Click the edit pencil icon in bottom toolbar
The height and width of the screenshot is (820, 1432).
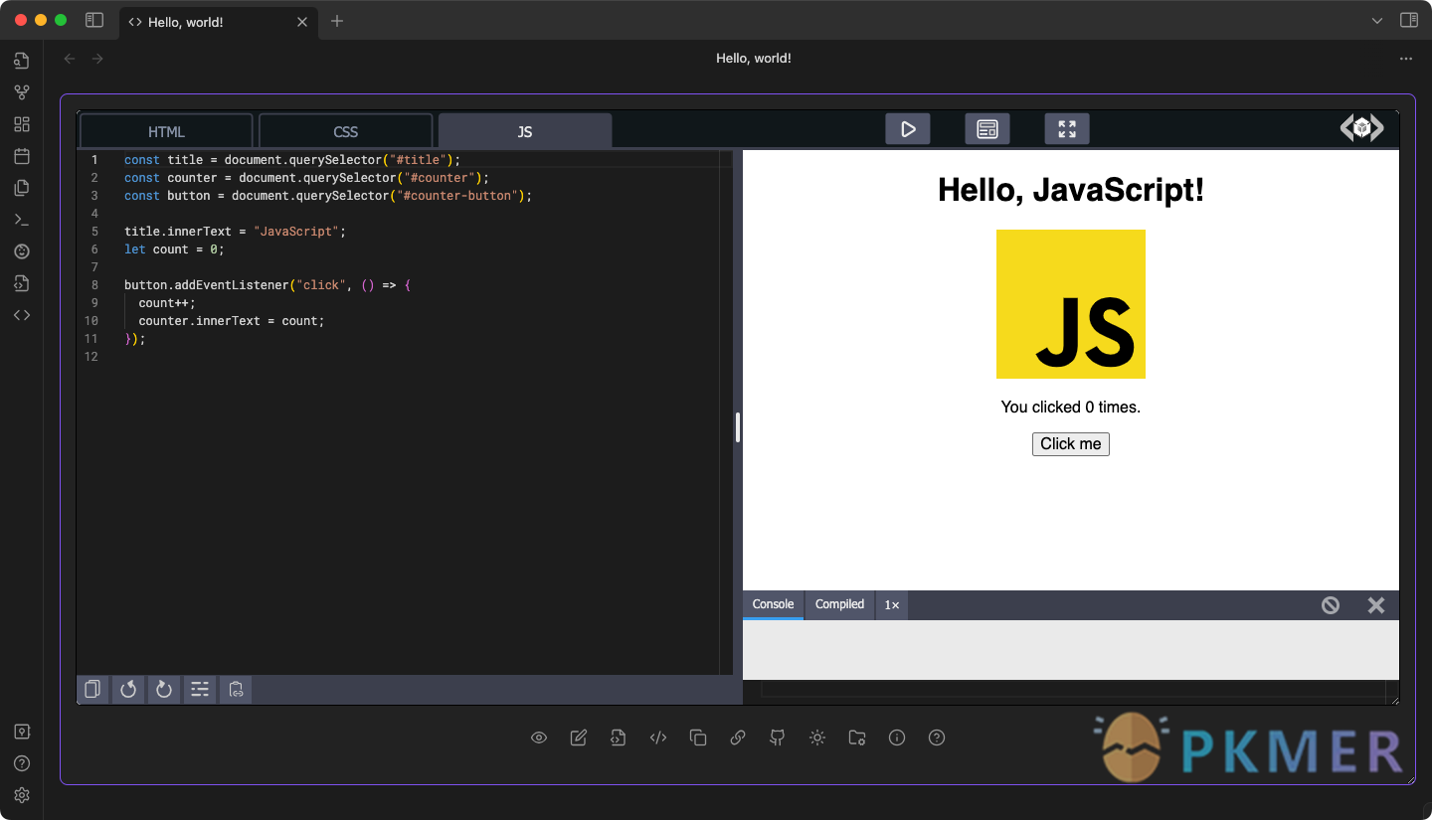pos(579,738)
